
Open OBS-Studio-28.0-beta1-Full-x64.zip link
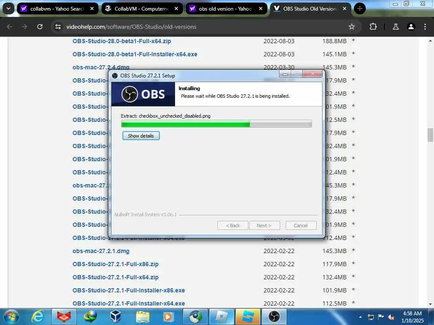pos(122,41)
